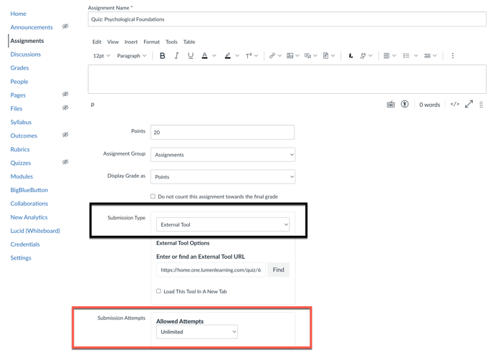Enable Load This Tool In A New Tab
The width and height of the screenshot is (493, 362).
pyautogui.click(x=159, y=291)
